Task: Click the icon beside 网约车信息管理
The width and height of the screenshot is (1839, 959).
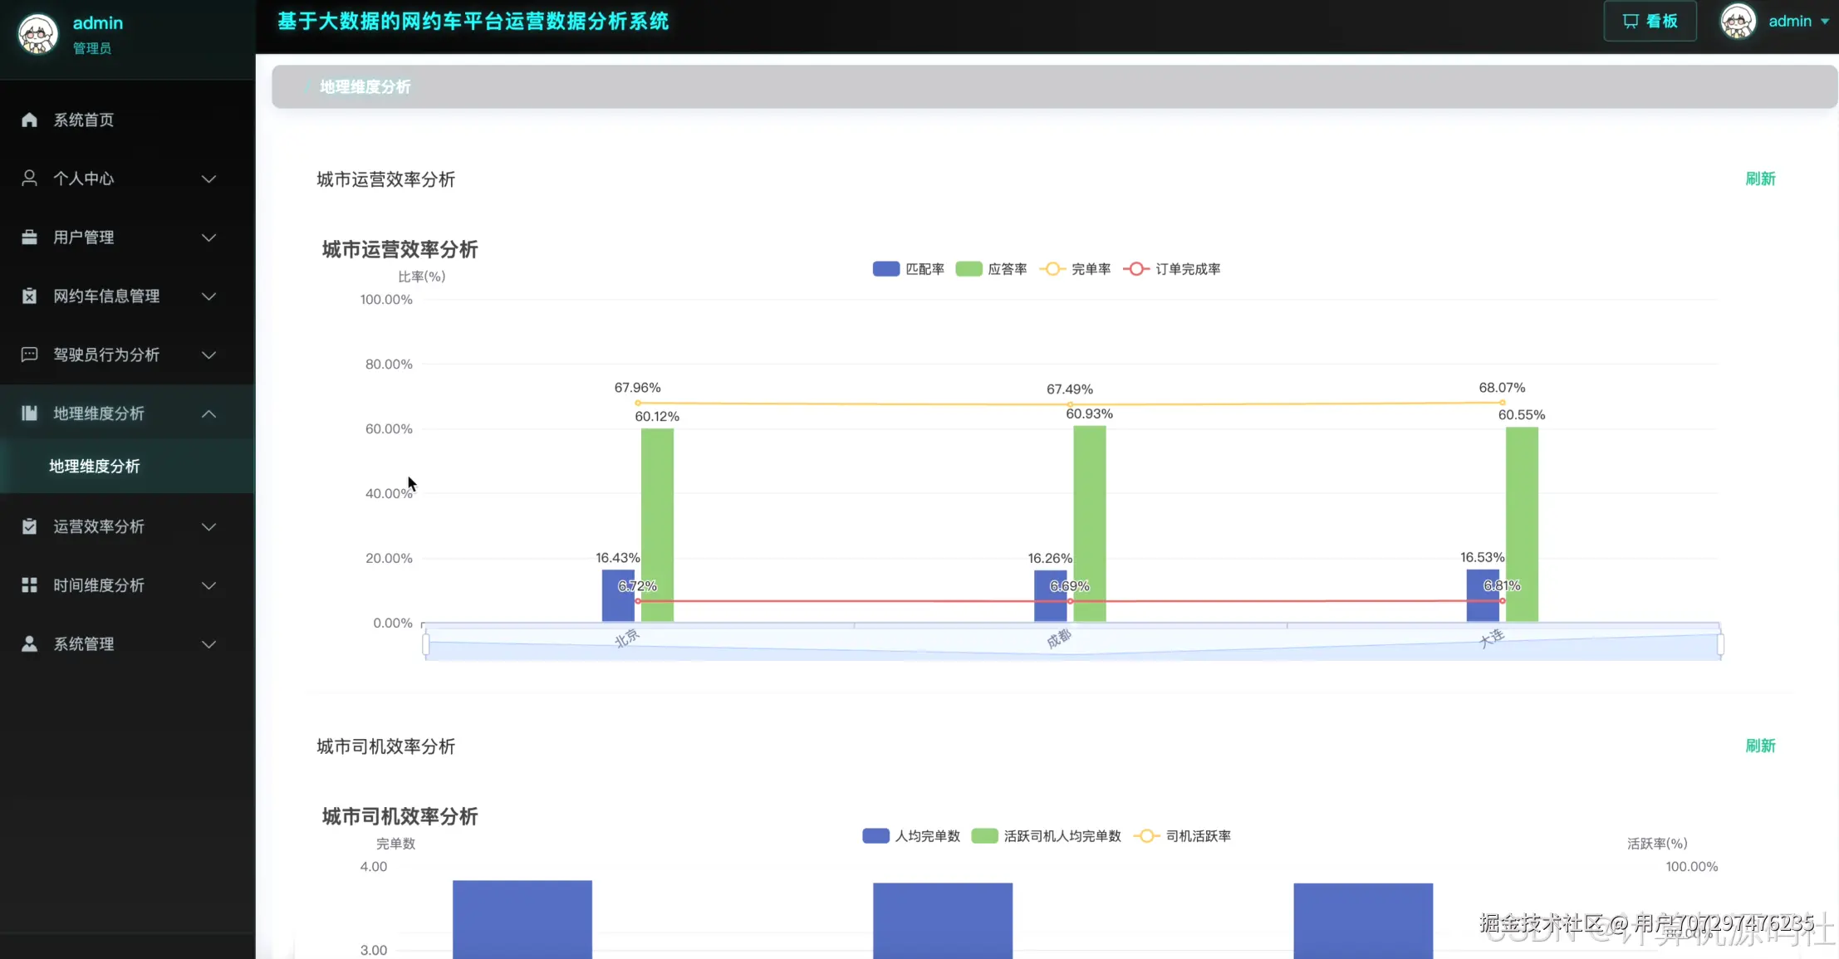Action: tap(29, 296)
